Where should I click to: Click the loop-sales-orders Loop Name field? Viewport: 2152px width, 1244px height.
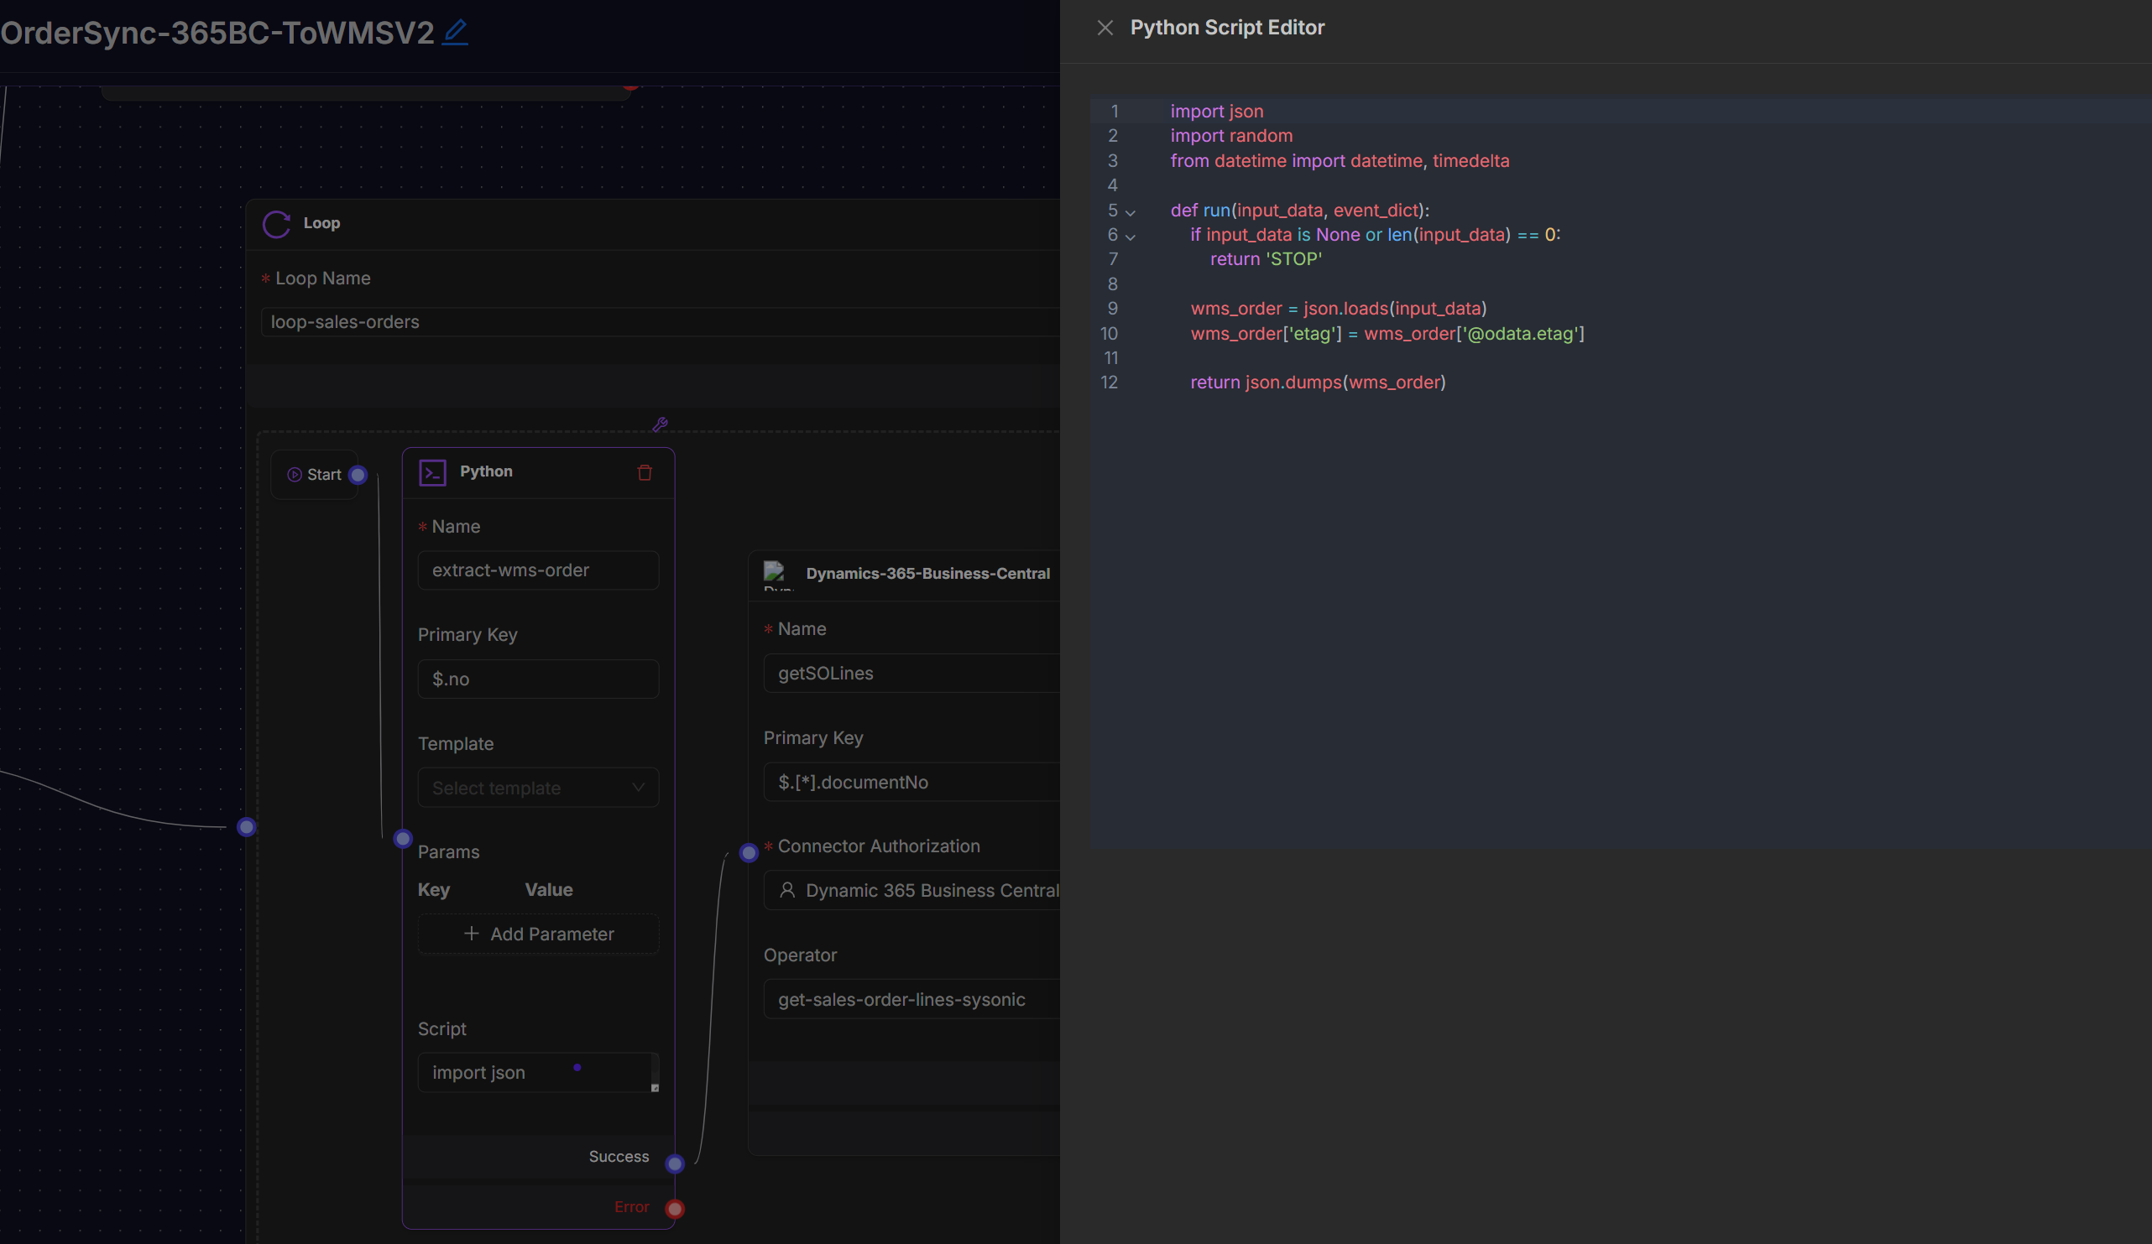pos(512,321)
